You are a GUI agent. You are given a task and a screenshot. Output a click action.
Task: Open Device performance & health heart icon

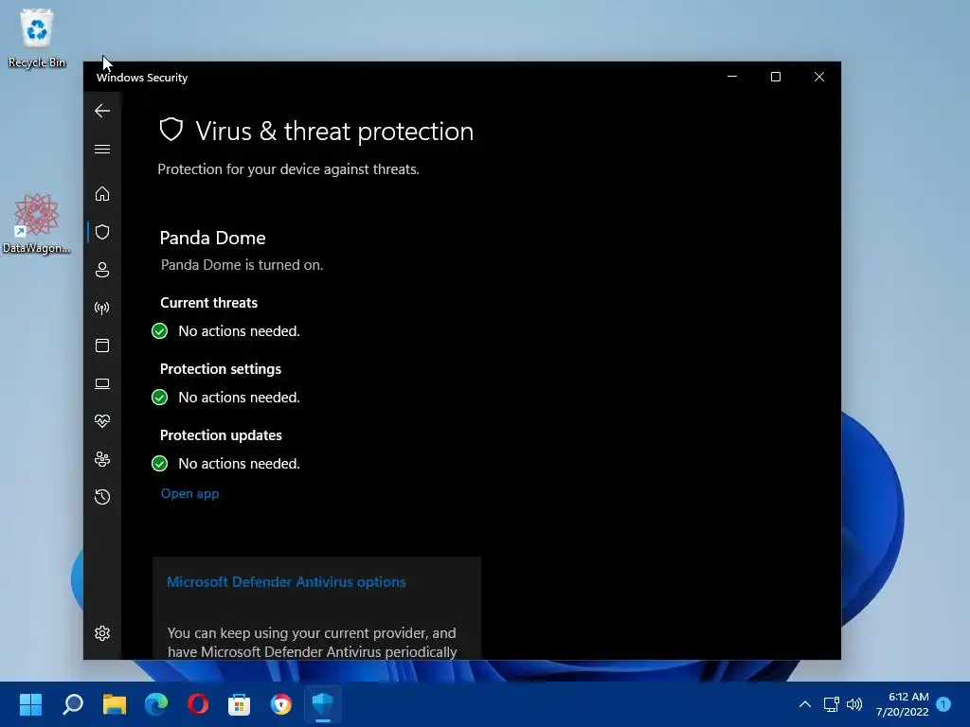click(102, 421)
